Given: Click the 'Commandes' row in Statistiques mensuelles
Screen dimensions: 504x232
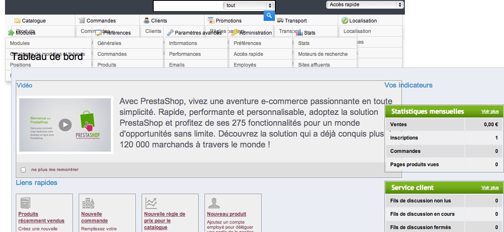Looking at the screenshot, I should (x=444, y=151).
